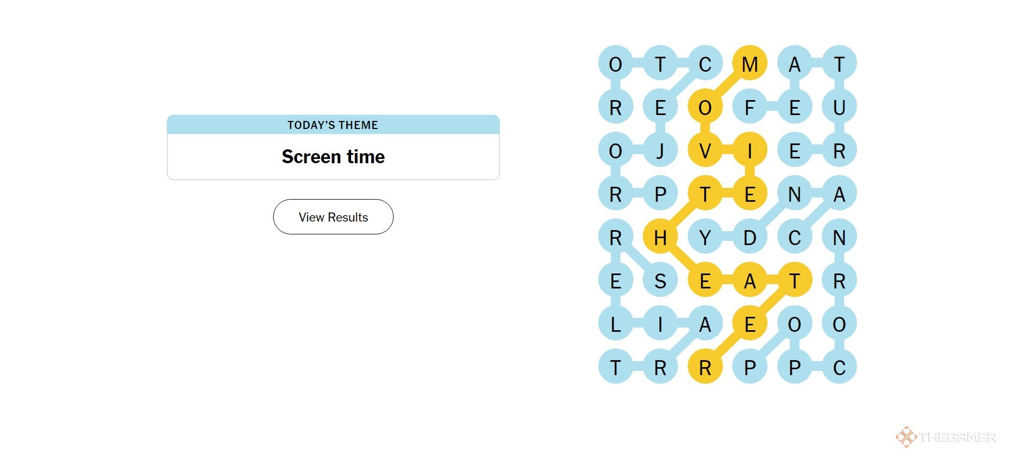Select the yellow O letter tile

[x=705, y=107]
